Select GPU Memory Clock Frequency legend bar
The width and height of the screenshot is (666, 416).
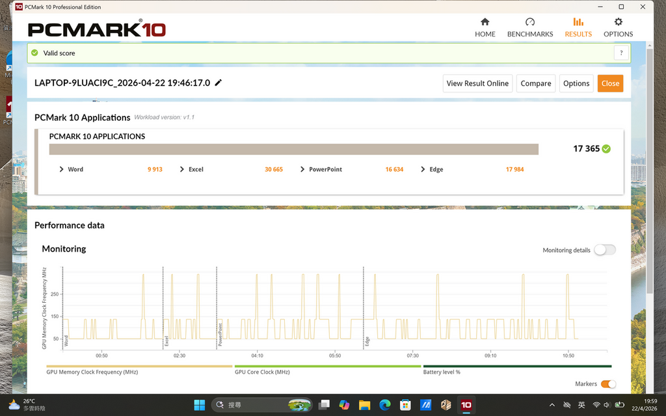[139, 366]
